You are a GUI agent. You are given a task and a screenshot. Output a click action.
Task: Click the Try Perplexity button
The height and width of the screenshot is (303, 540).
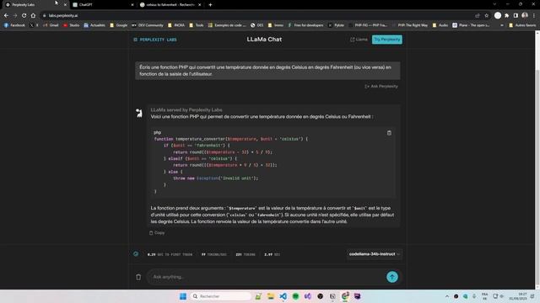(386, 40)
